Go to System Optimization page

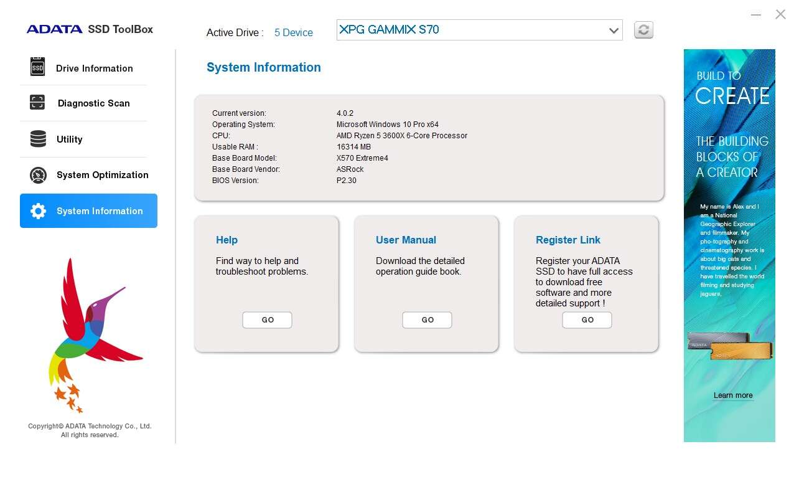point(102,175)
